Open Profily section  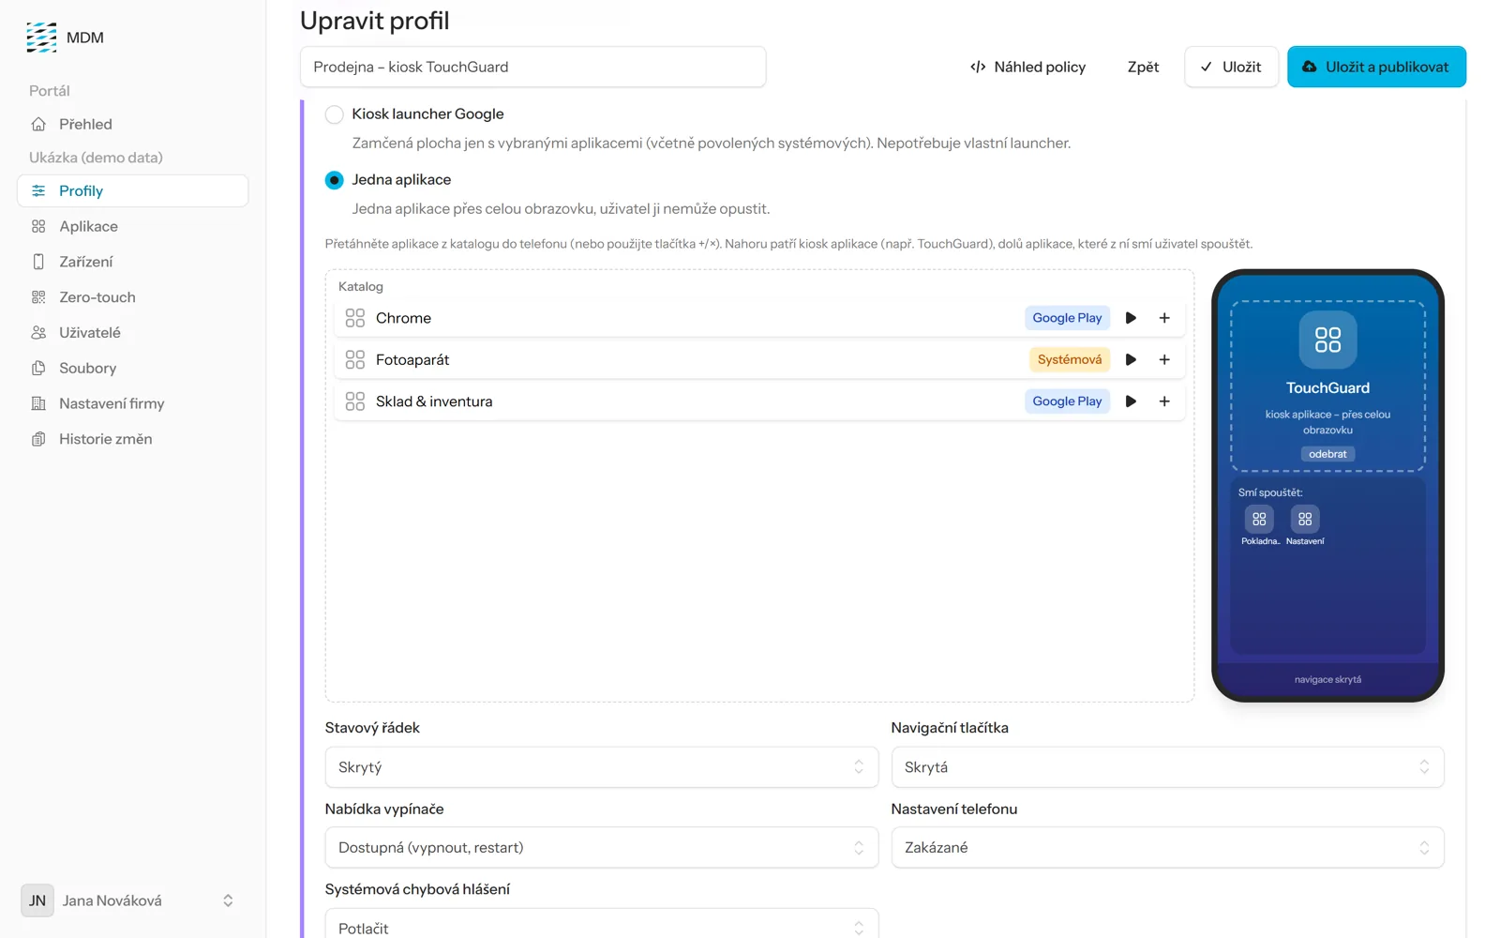pyautogui.click(x=132, y=190)
